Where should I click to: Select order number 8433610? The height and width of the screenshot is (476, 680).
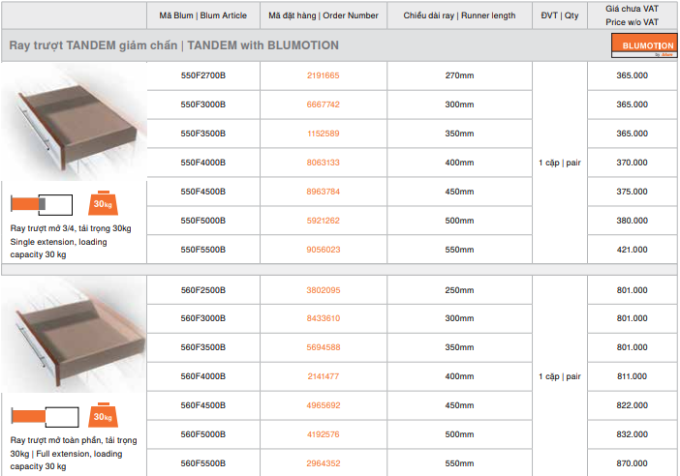point(324,318)
